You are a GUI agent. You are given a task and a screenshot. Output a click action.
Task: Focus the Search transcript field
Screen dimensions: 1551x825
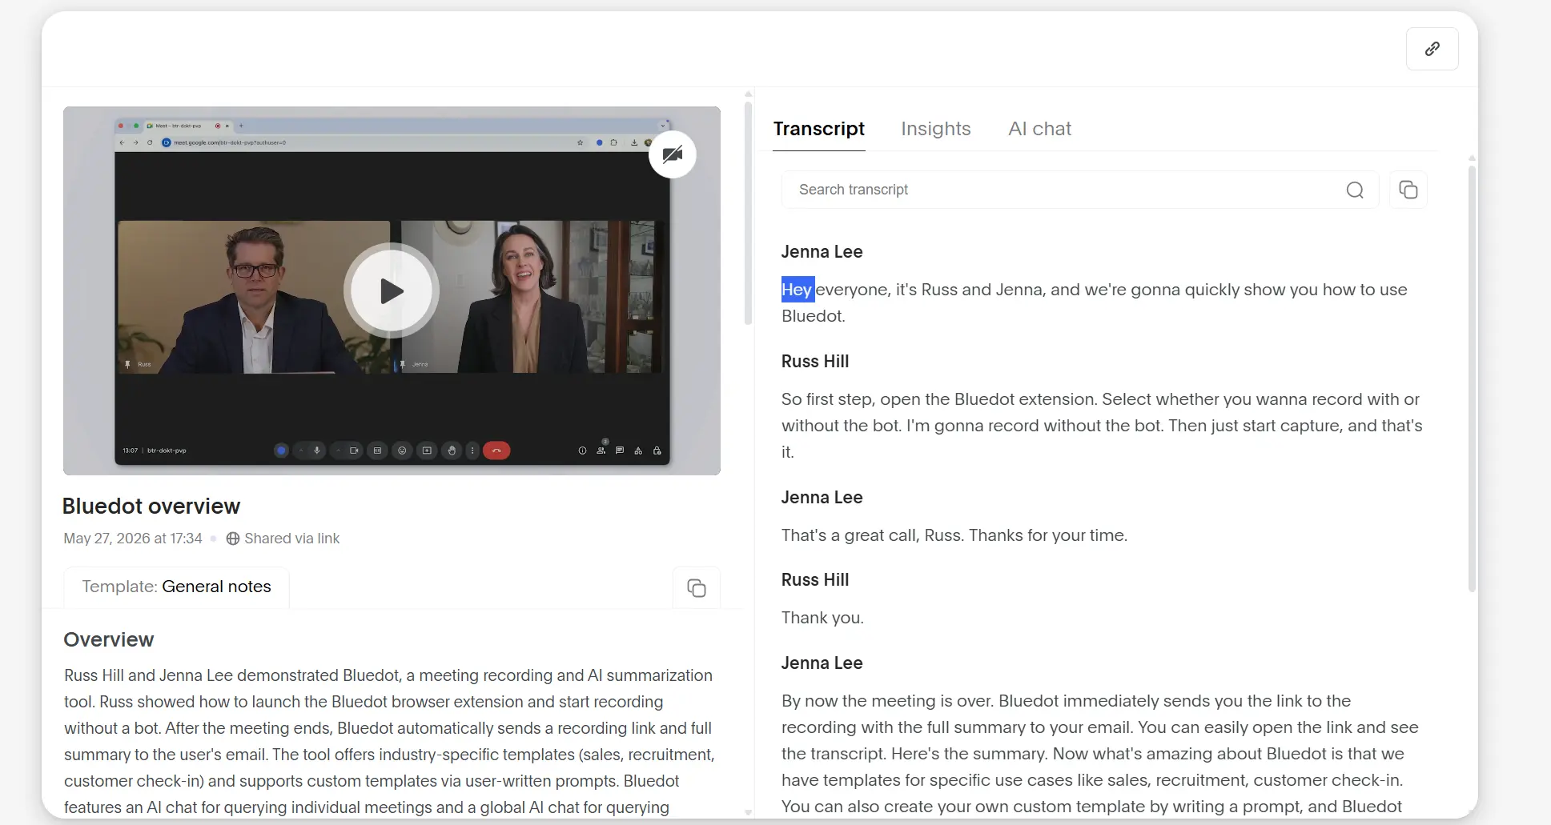tap(1079, 190)
